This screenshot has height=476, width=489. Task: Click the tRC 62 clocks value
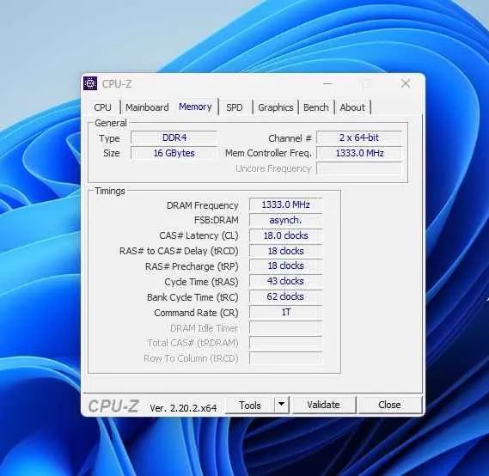[x=285, y=296]
